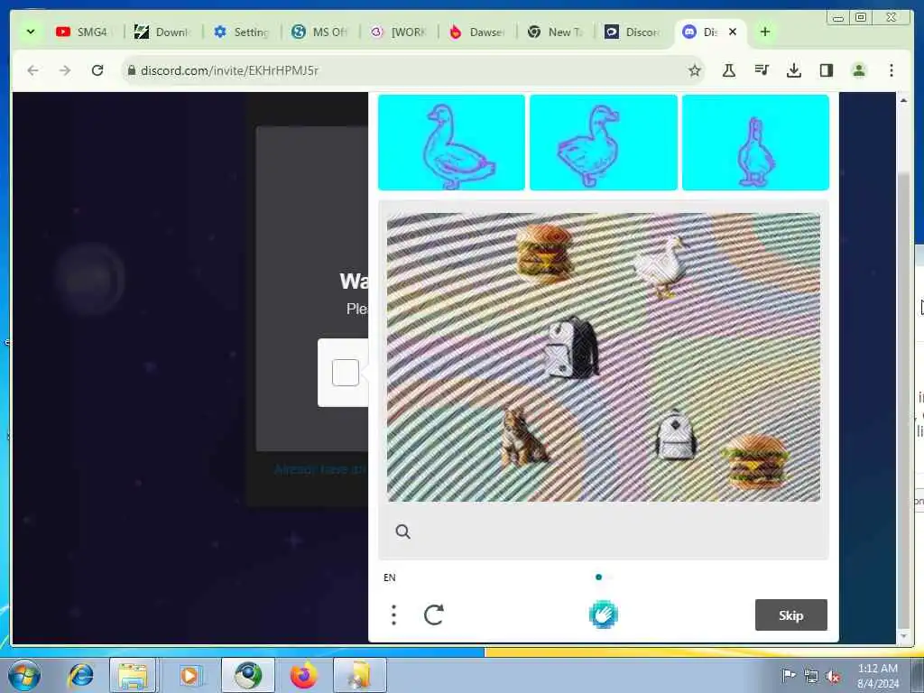Launch Internet Explorer from taskbar
Image resolution: width=924 pixels, height=693 pixels.
(80, 675)
